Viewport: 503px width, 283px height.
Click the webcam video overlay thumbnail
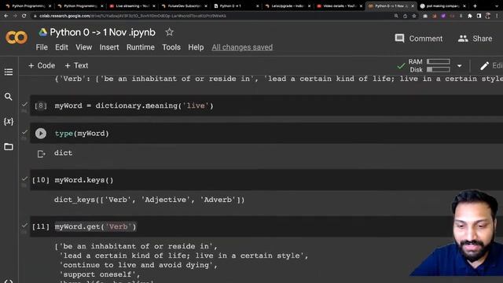pos(457,233)
